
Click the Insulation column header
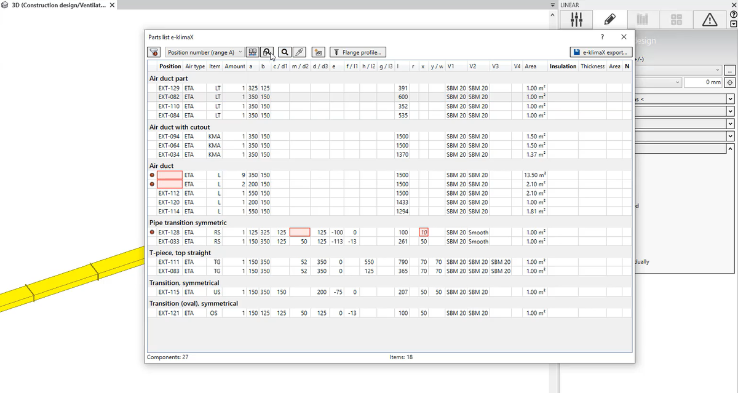(x=563, y=66)
